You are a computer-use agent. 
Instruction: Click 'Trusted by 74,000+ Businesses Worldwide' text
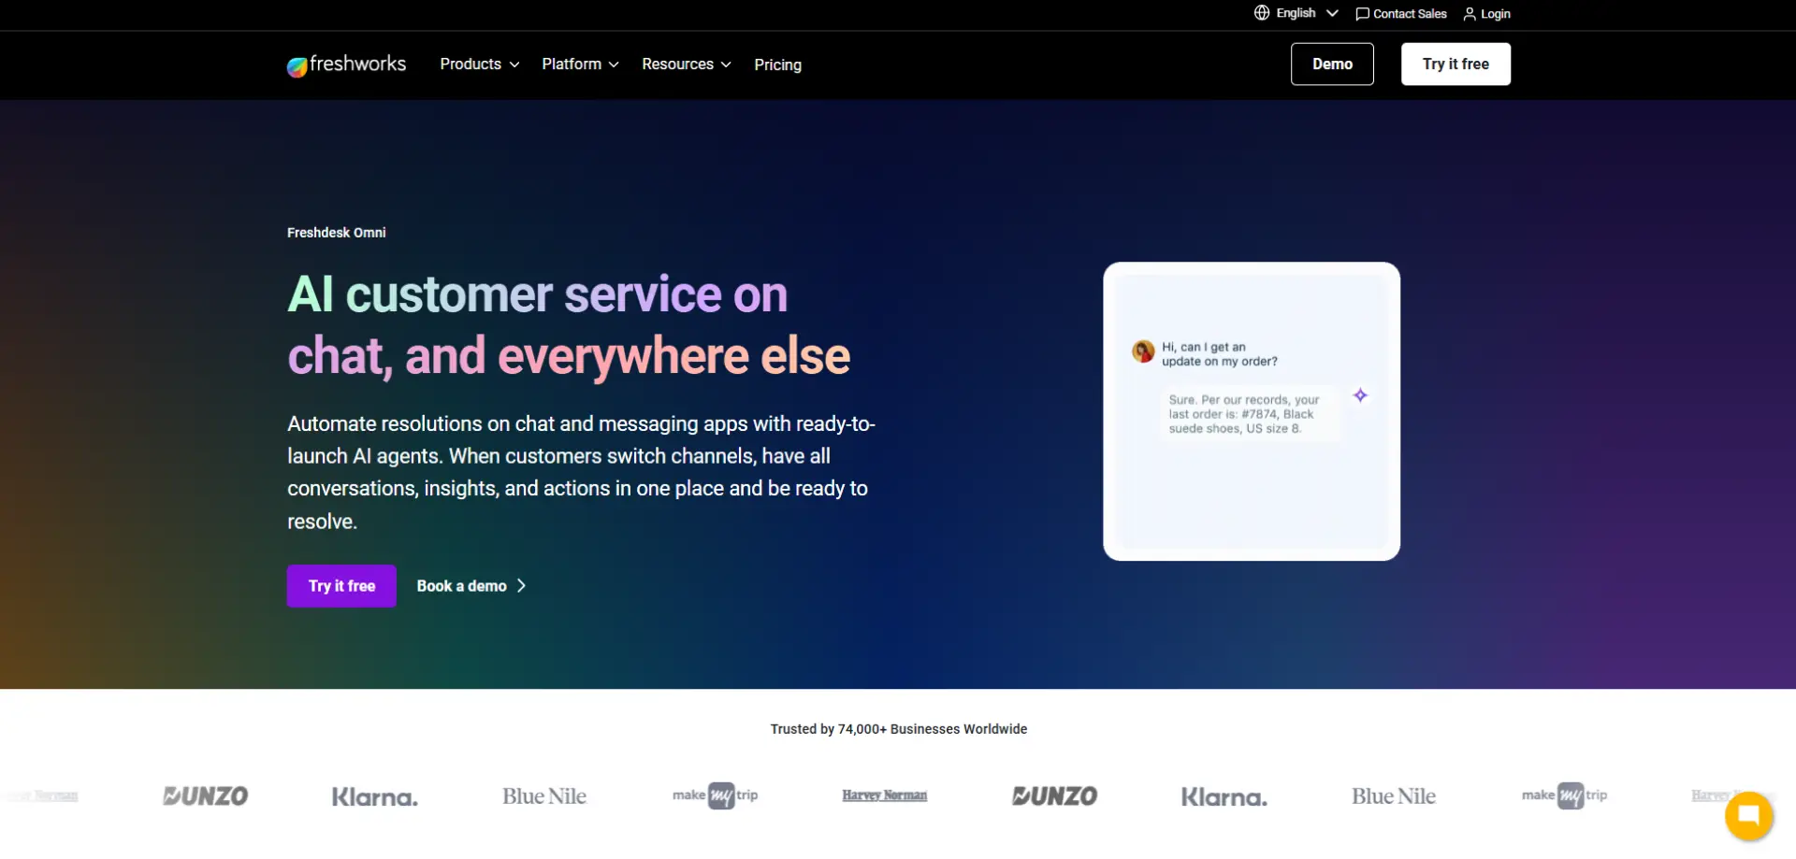tap(899, 729)
